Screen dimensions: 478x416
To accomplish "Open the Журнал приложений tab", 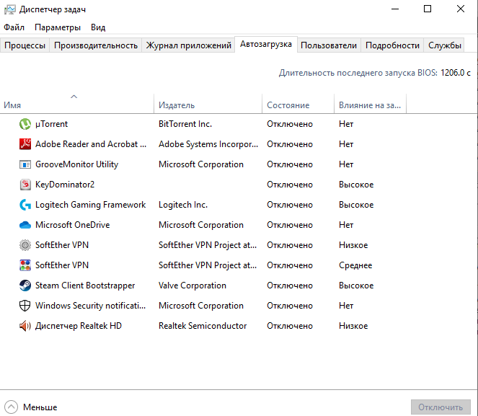I will pos(188,45).
